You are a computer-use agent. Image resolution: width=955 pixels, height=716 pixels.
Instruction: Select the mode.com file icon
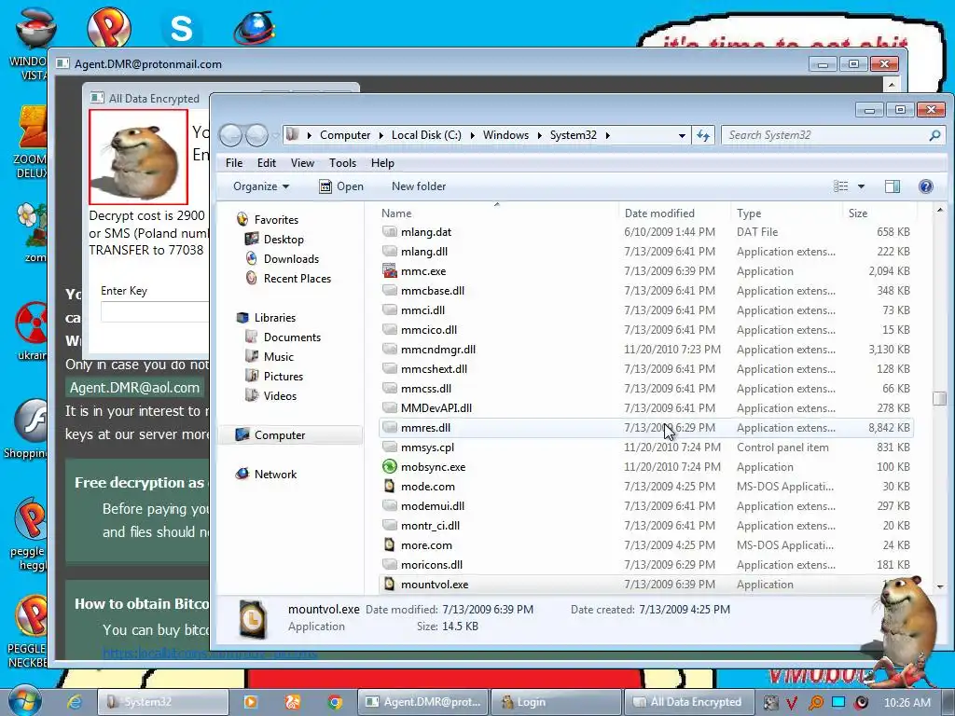click(x=389, y=487)
